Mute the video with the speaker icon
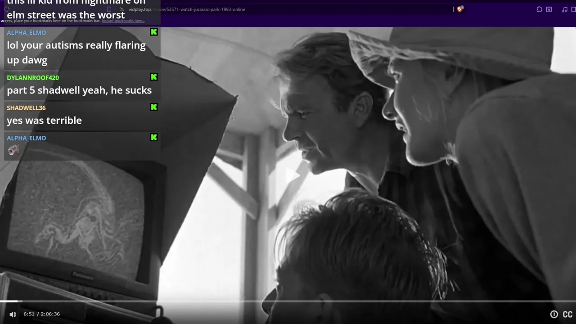Image resolution: width=576 pixels, height=324 pixels. (13, 314)
